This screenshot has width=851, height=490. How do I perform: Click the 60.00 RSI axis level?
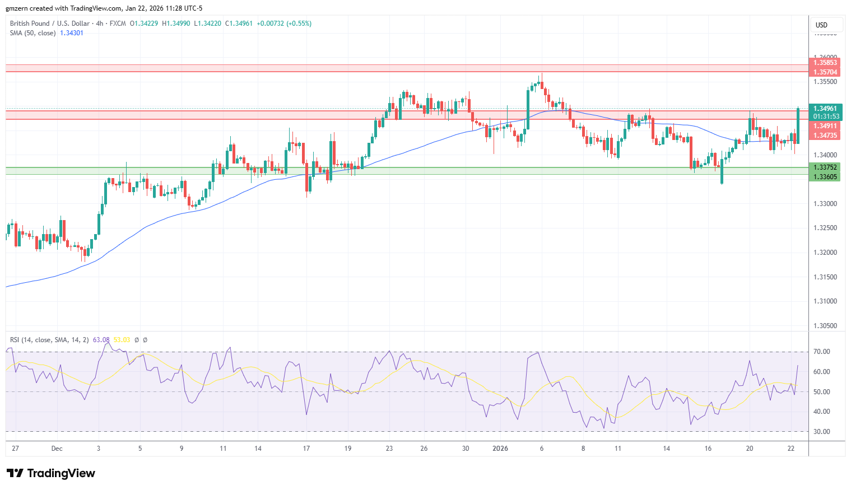point(822,372)
